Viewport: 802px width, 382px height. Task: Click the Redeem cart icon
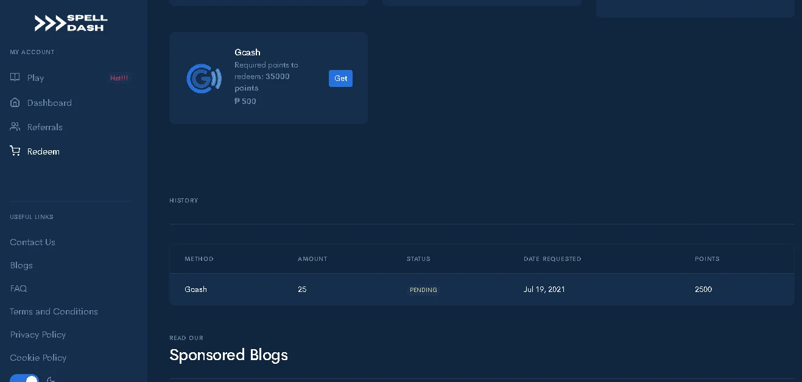[x=15, y=151]
